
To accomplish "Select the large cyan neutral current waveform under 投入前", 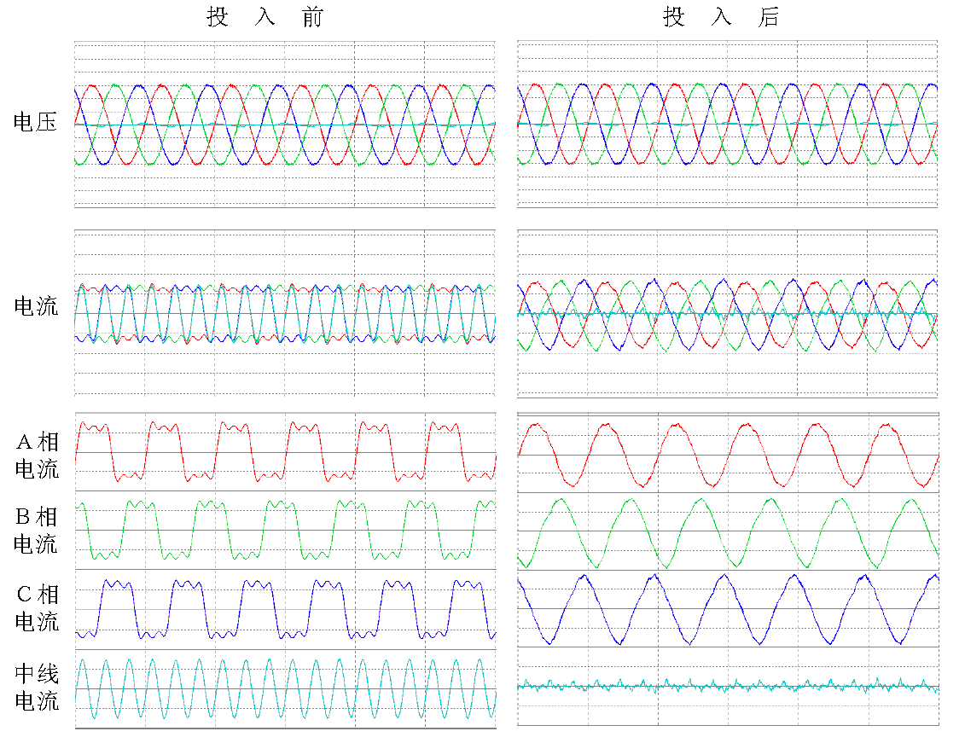I will (x=285, y=688).
